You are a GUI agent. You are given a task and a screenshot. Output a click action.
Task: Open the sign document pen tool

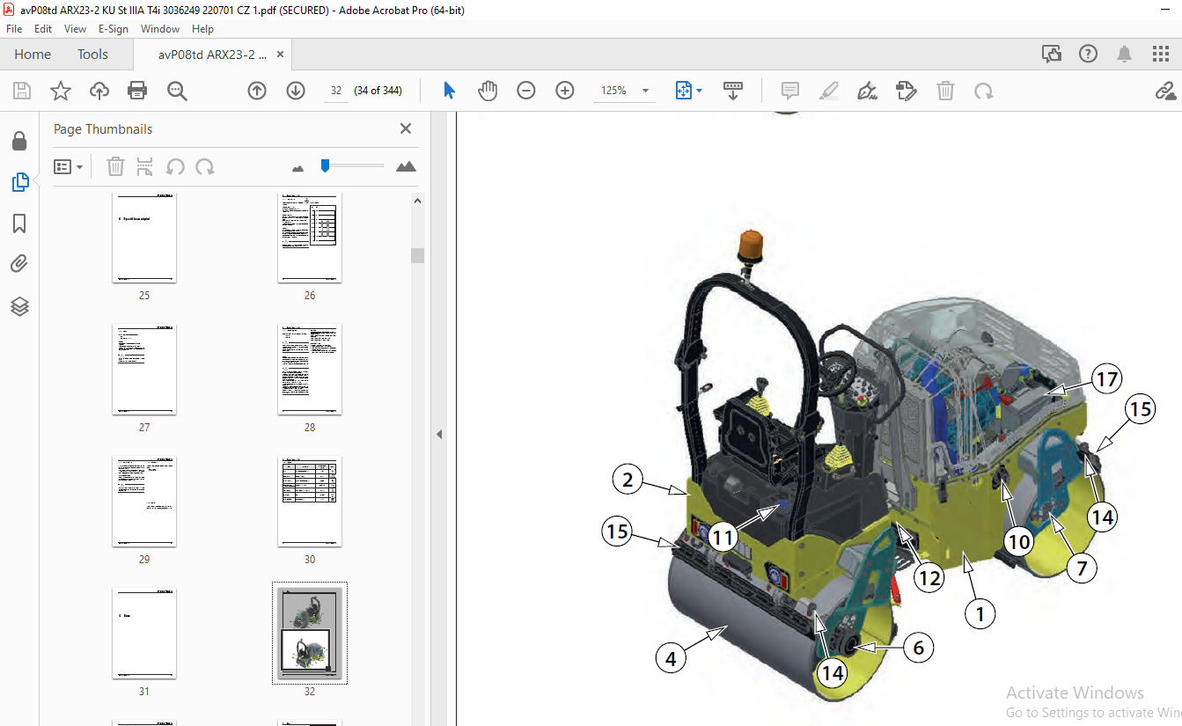tap(868, 91)
